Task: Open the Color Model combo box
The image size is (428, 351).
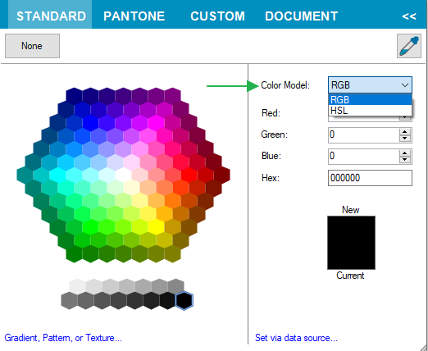Action: pyautogui.click(x=370, y=85)
